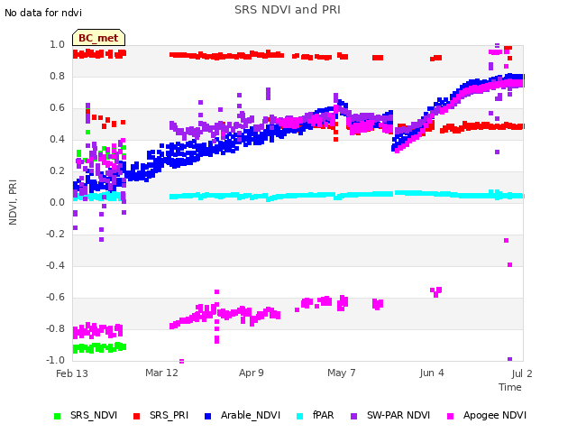Click the 0.4 y-axis tick label
Screen dimensions: 577x433
(x=57, y=139)
